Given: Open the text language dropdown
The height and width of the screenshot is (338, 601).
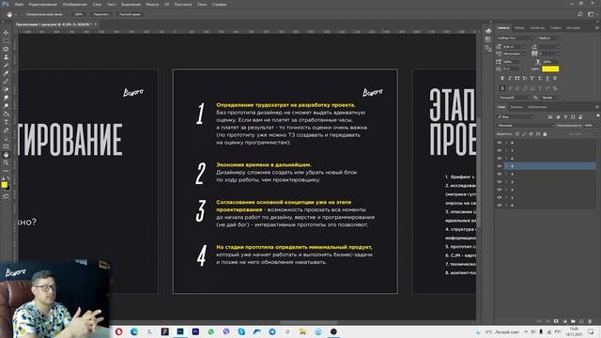Looking at the screenshot, I should (515, 98).
